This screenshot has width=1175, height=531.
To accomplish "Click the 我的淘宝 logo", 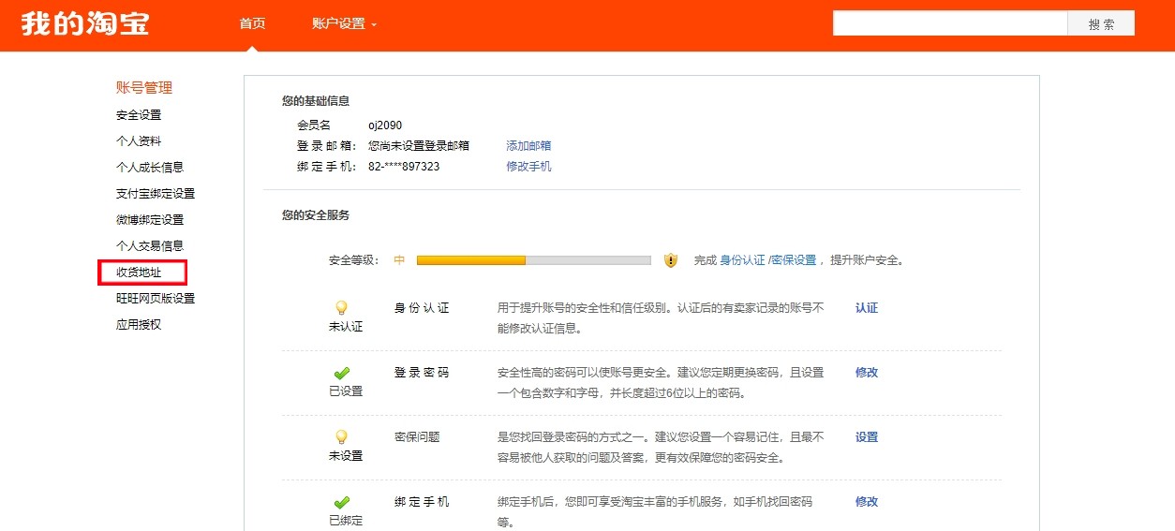I will click(85, 23).
